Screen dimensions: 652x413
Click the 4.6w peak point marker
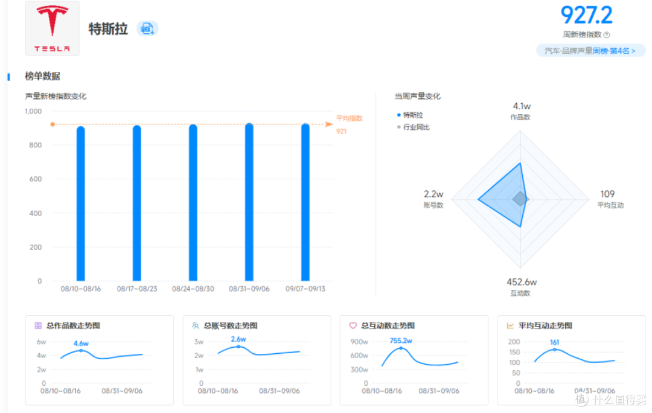point(81,351)
